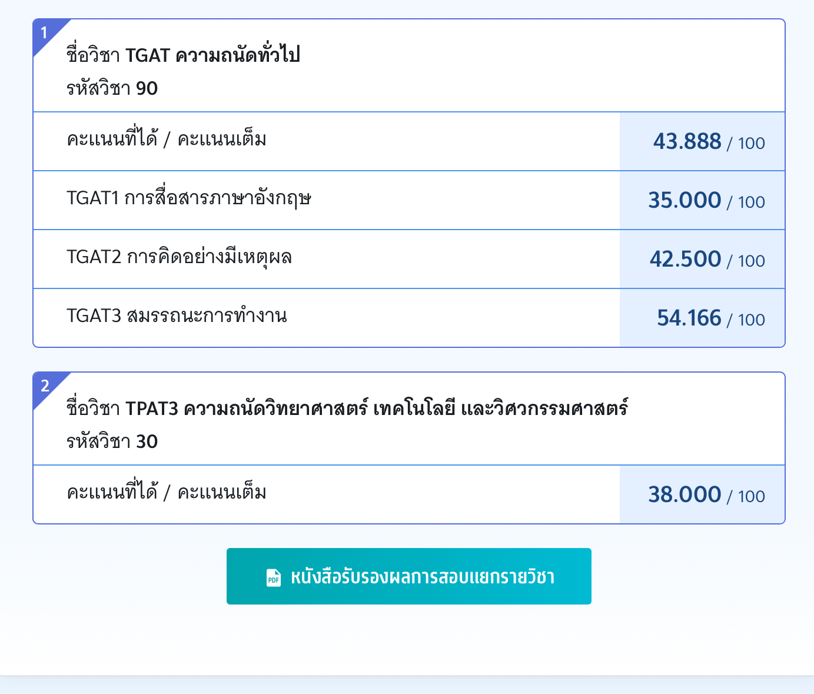Click the number 1 corner badge
The width and height of the screenshot is (814, 694).
(45, 32)
